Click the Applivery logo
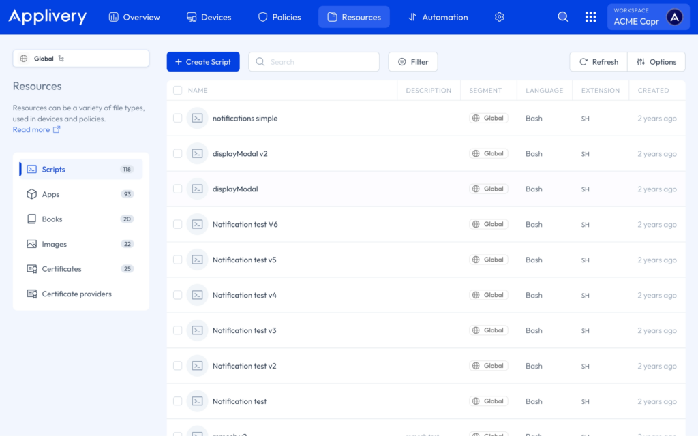The width and height of the screenshot is (698, 436). tap(48, 17)
